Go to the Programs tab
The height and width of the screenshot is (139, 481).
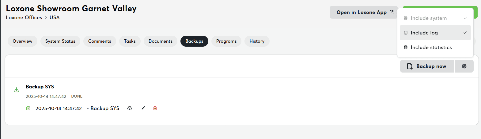pyautogui.click(x=226, y=41)
